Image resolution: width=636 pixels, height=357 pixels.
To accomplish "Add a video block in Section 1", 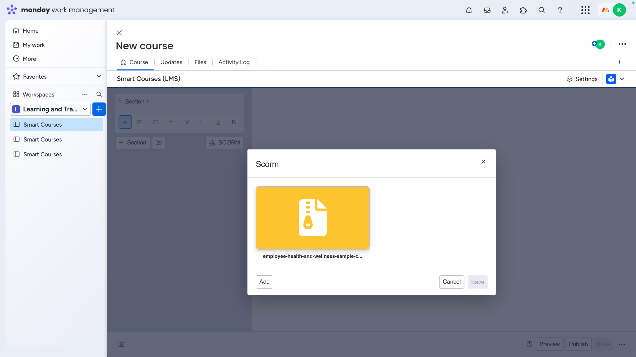I will pos(155,122).
